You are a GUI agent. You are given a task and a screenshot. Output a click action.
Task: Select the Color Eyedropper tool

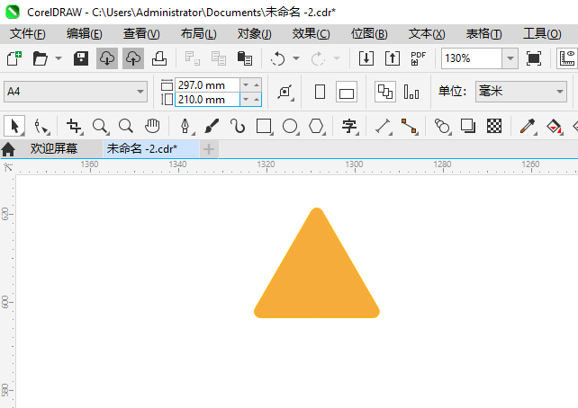point(528,126)
